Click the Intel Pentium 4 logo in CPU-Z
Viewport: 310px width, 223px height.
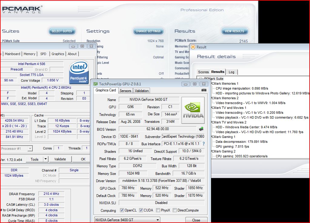tap(79, 72)
